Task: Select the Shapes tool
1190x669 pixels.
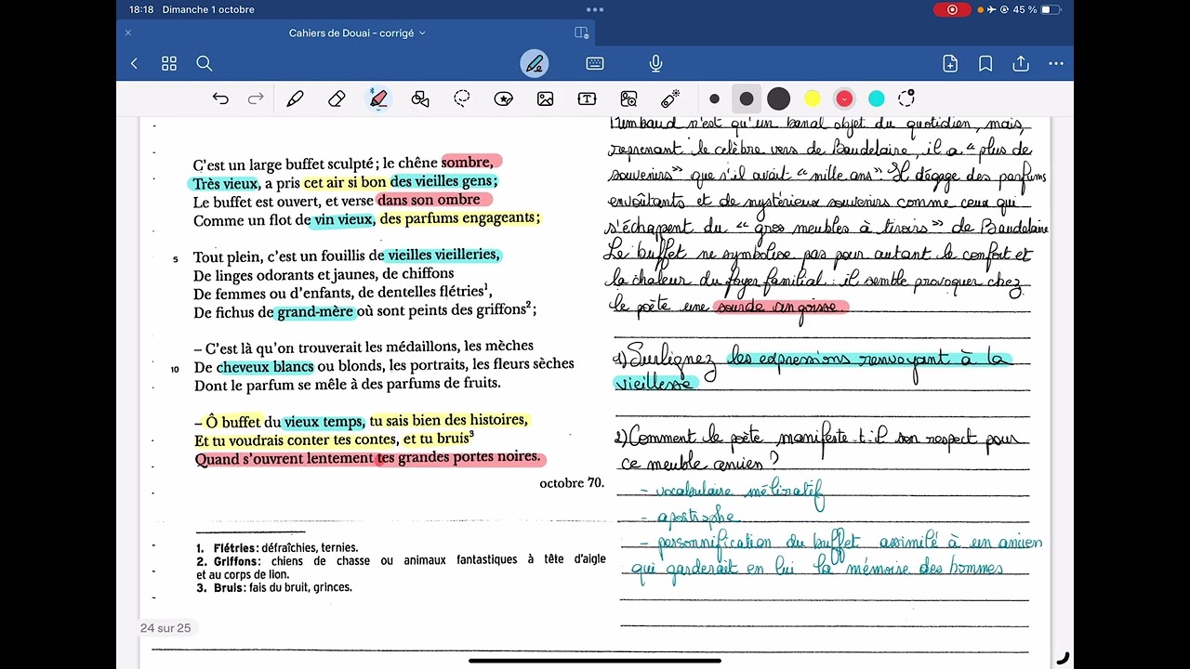Action: [x=420, y=98]
